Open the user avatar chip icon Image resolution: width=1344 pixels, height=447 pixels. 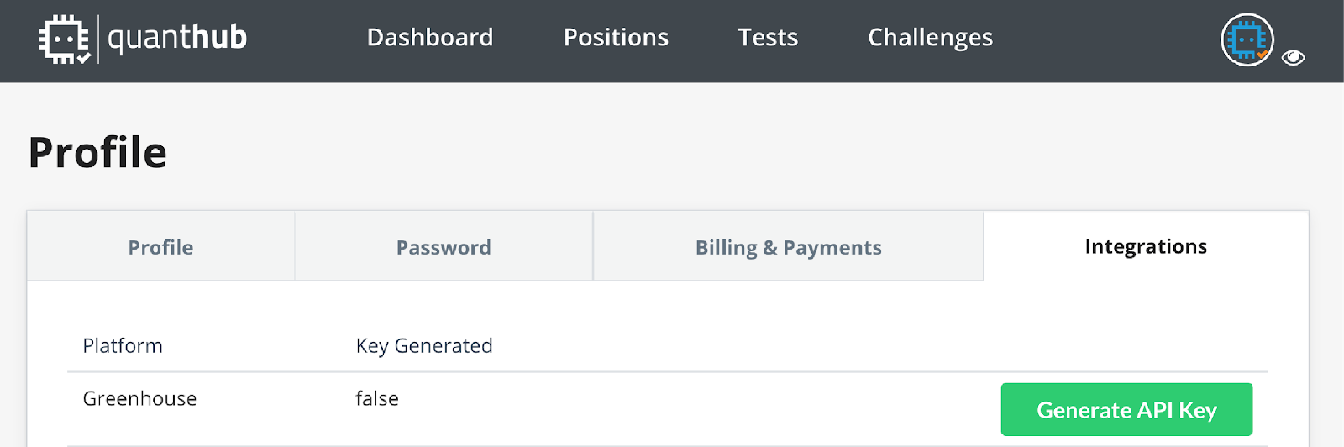pos(1247,39)
